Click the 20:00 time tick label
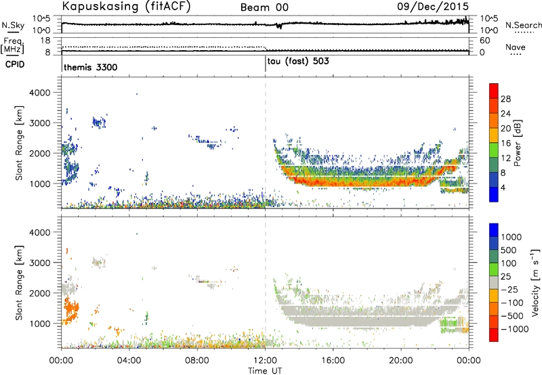Screen dimensions: 542x375 (401, 361)
